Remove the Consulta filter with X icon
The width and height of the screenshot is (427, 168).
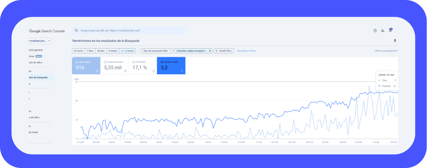pos(210,51)
